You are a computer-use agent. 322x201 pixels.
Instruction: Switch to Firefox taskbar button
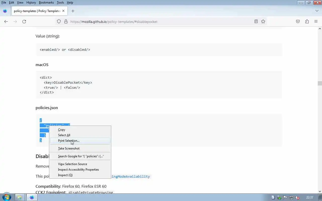32,197
